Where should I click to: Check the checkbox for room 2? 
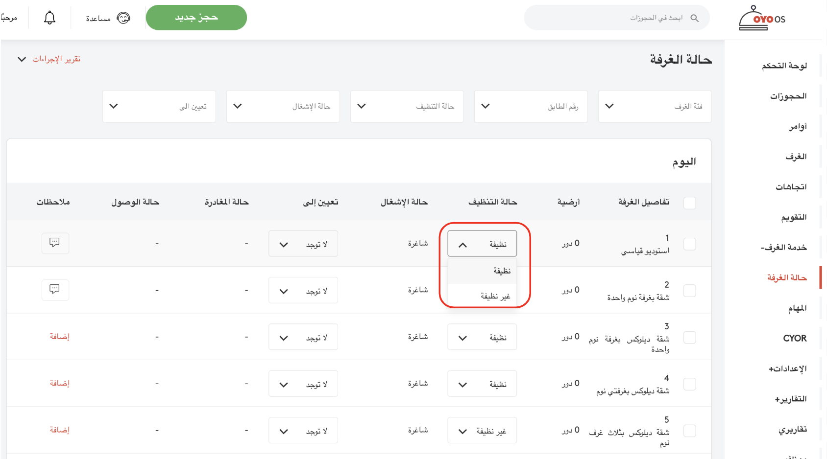click(x=689, y=290)
